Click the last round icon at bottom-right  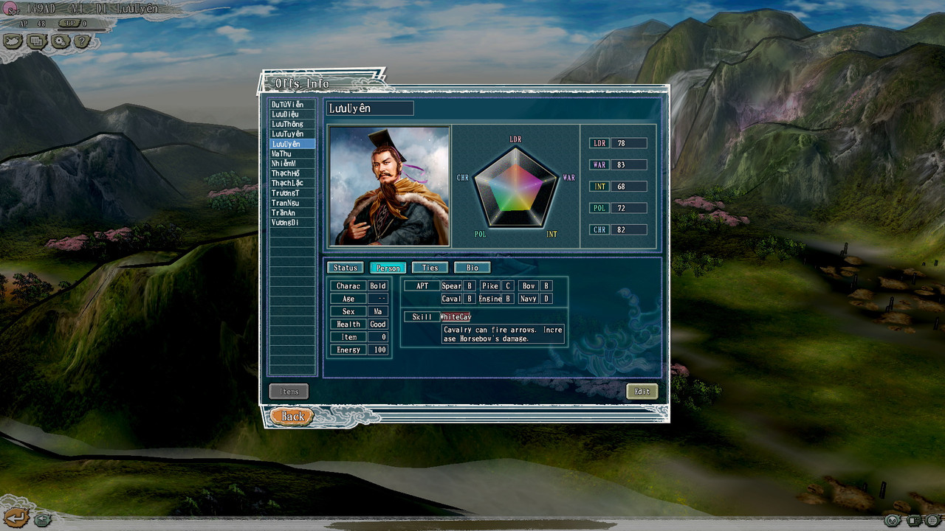click(932, 521)
